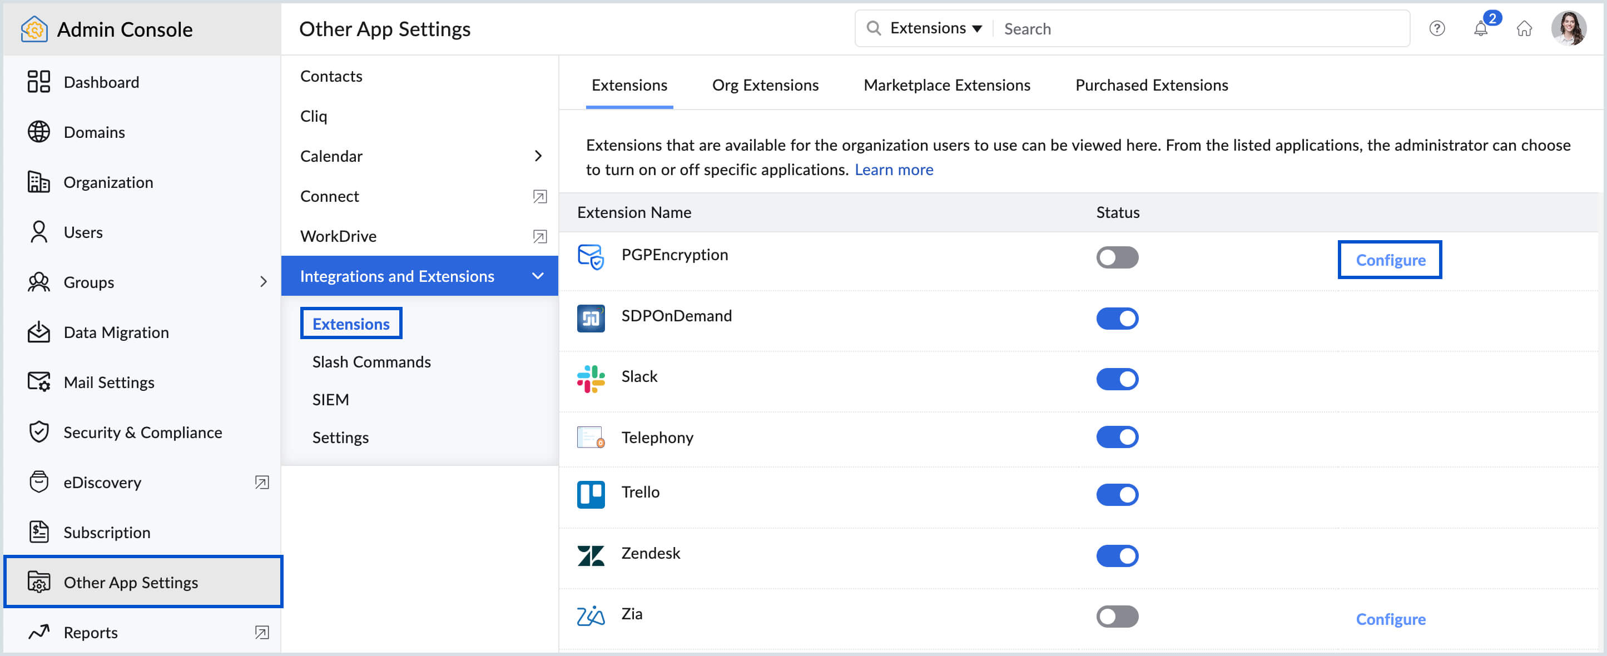Click the Slack logo icon
Viewport: 1607px width, 656px height.
[x=590, y=379]
